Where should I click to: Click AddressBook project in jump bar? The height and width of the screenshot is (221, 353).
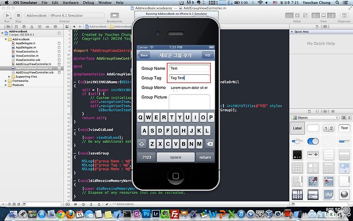(x=96, y=27)
